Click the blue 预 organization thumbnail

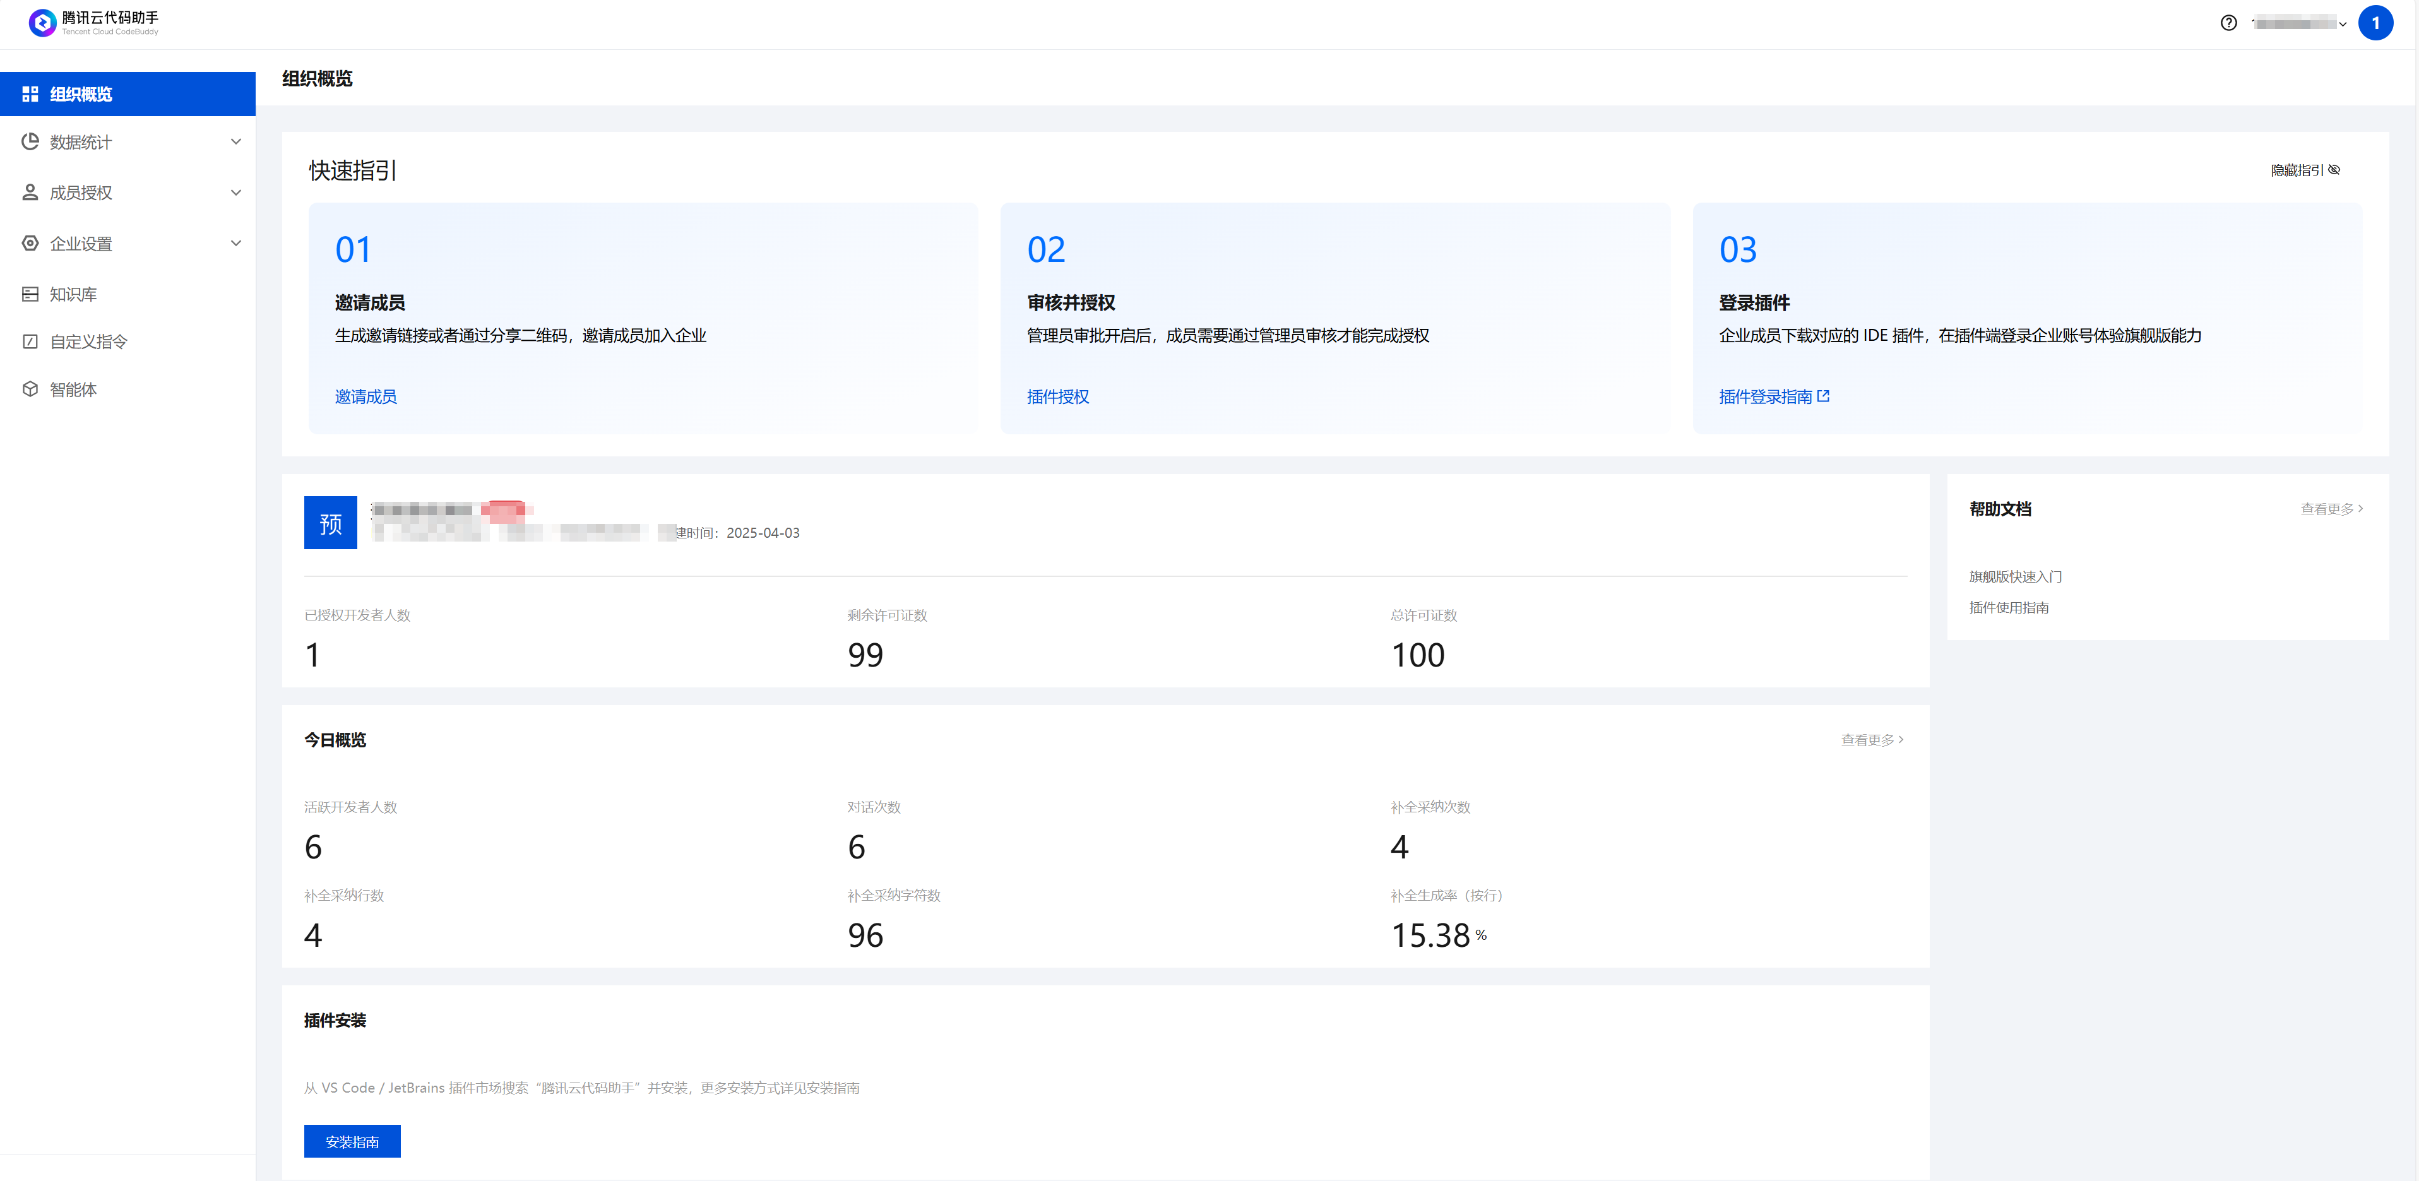(x=331, y=523)
